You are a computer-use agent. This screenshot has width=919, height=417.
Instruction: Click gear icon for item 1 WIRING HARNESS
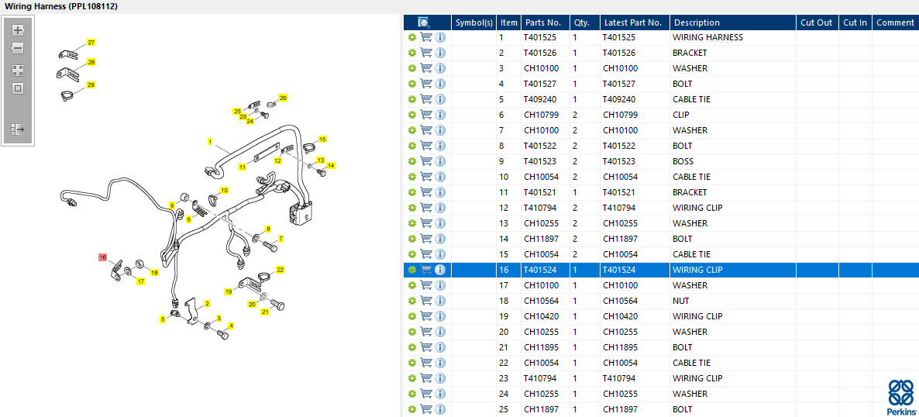412,37
